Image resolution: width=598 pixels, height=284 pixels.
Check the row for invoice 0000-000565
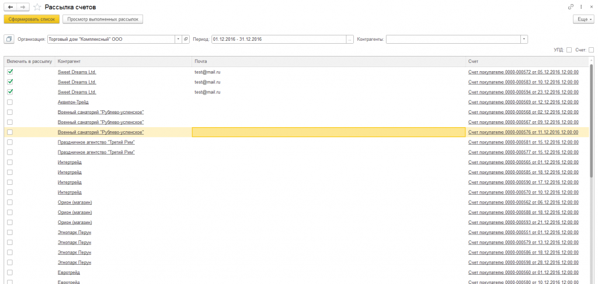tap(10, 162)
